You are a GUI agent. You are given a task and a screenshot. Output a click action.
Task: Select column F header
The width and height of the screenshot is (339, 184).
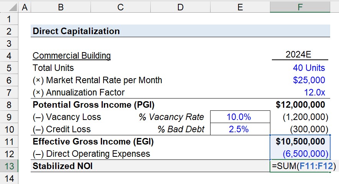300,7
